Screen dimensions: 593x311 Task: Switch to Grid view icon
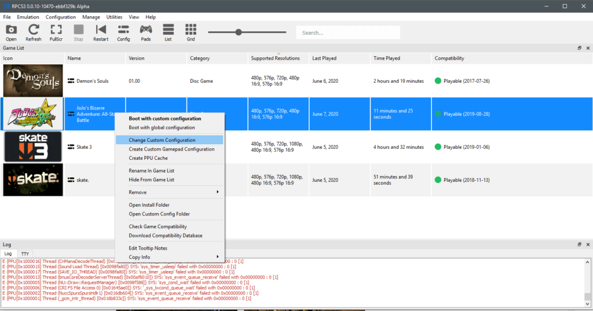click(191, 32)
